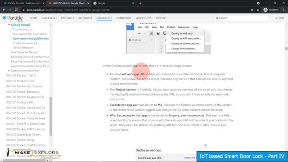Image resolution: width=288 pixels, height=162 pixels.
Task: Open AN016 Tracker Keypad LCD
Action: [25, 97]
